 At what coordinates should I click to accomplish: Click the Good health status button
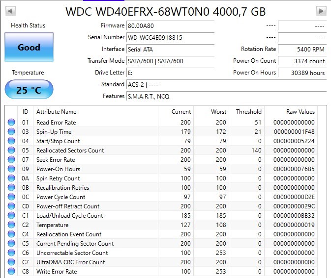[29, 47]
